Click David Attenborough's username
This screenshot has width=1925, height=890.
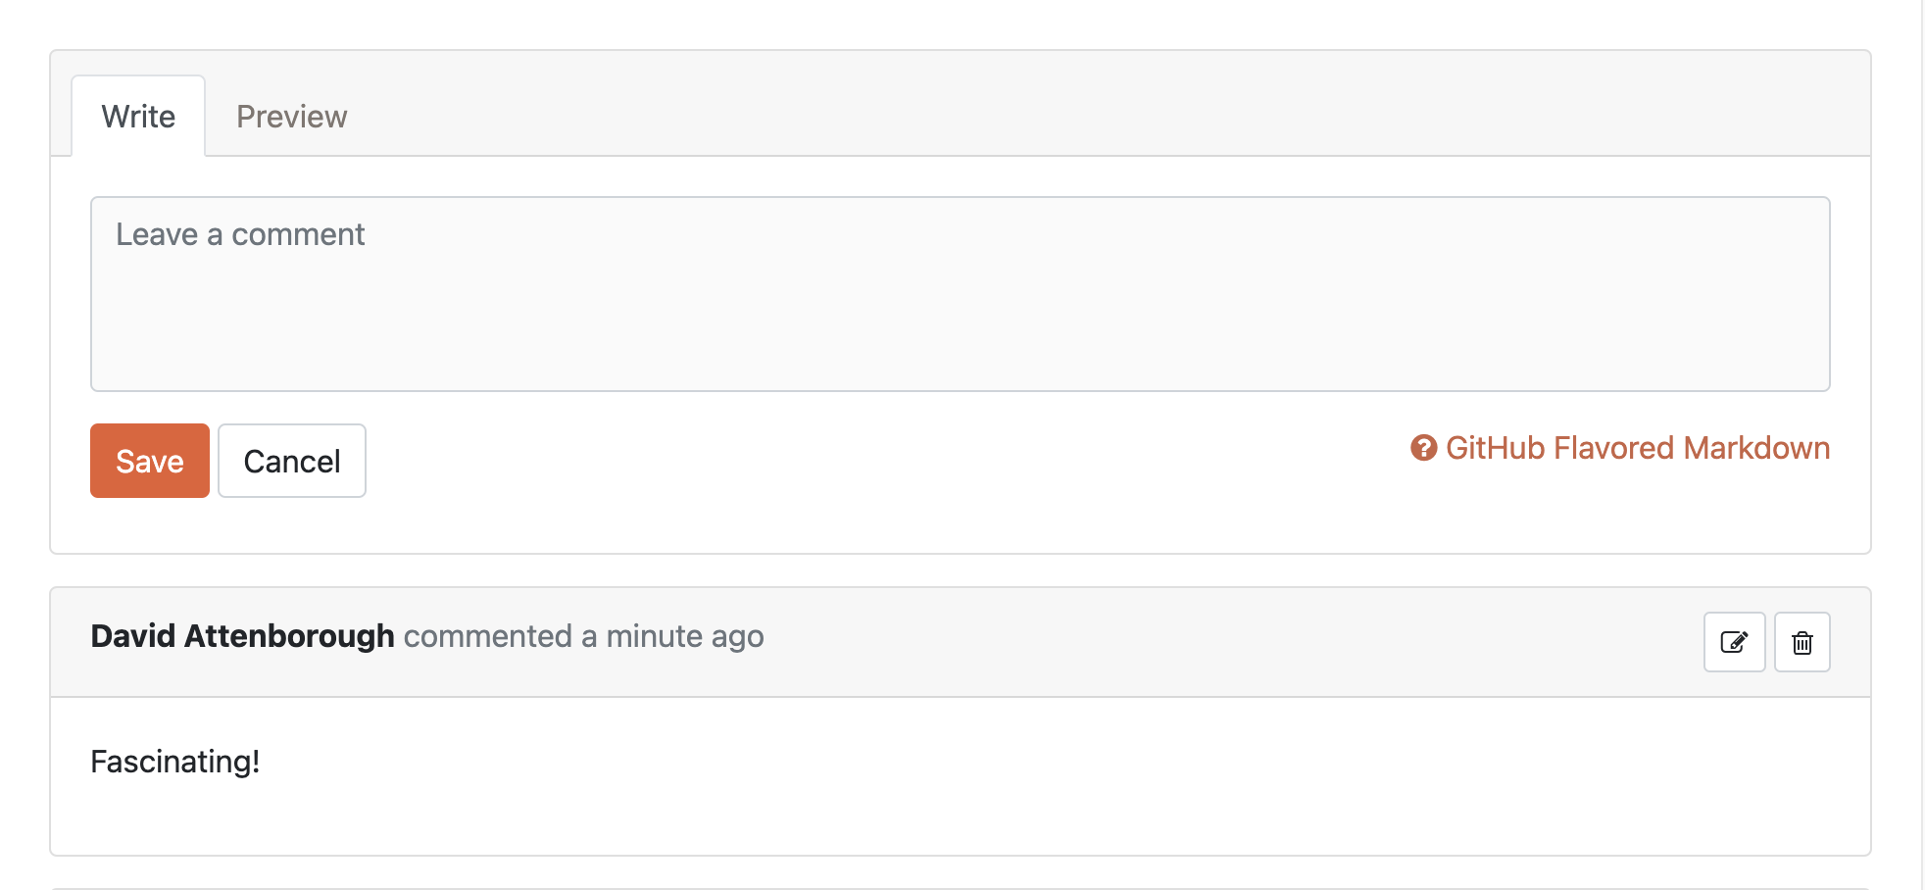point(243,635)
